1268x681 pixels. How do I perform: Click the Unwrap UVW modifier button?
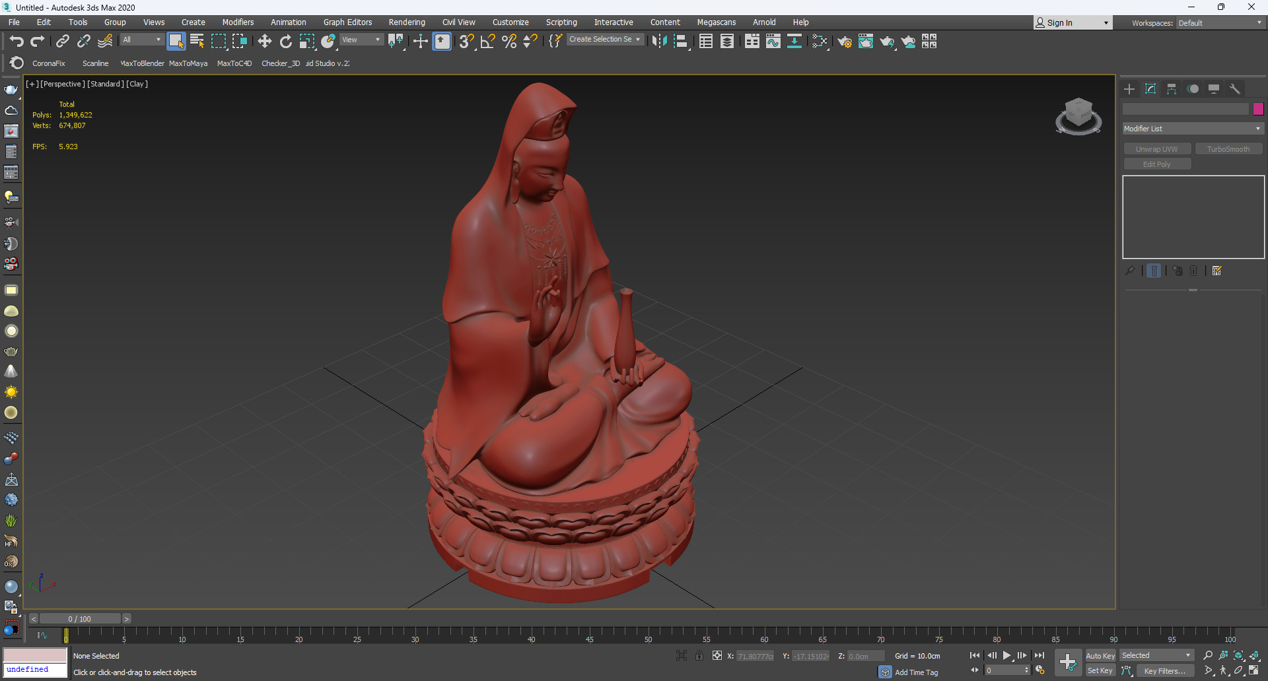click(1157, 149)
